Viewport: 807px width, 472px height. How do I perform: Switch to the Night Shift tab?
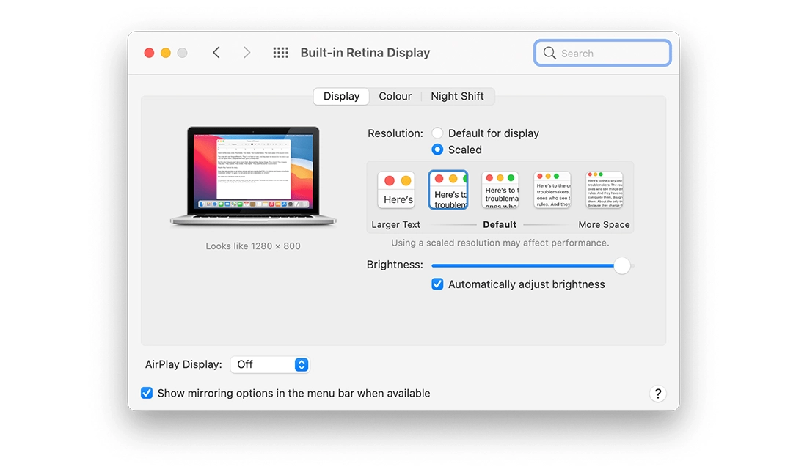[x=457, y=96]
